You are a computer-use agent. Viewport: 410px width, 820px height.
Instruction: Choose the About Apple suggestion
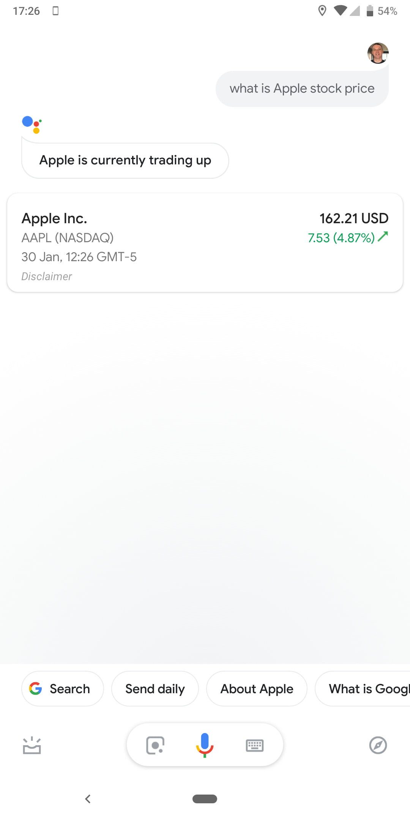tap(257, 689)
